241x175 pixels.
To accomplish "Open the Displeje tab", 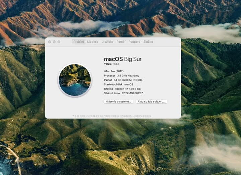I will (93, 42).
